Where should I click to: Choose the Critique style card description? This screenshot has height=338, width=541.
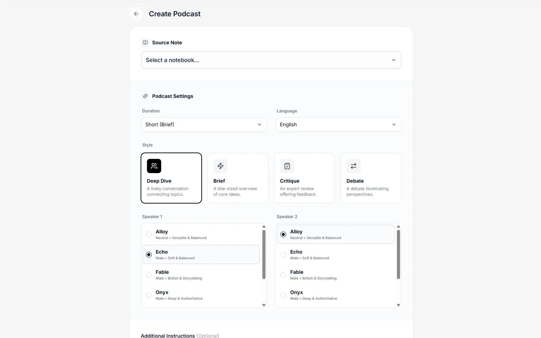coord(298,192)
